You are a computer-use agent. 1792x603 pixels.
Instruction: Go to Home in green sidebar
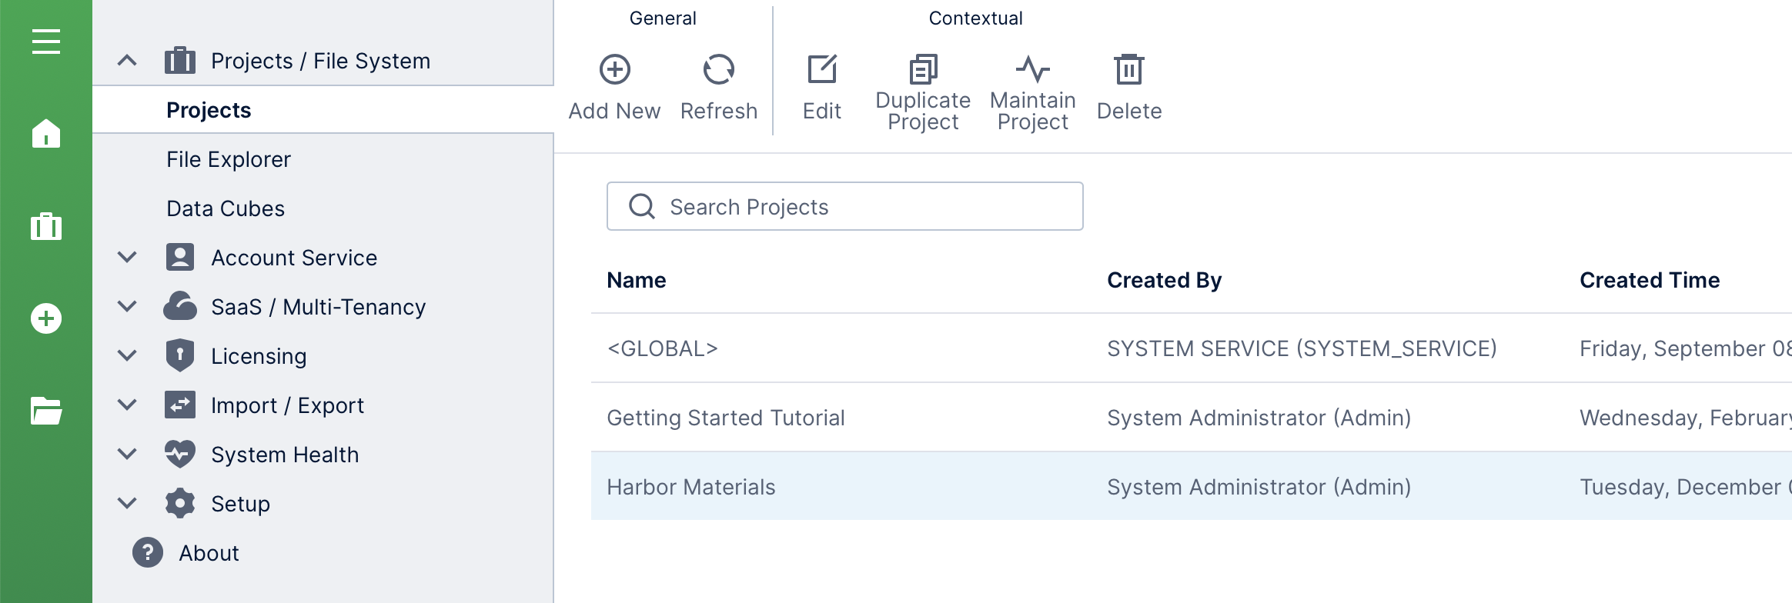(x=46, y=134)
